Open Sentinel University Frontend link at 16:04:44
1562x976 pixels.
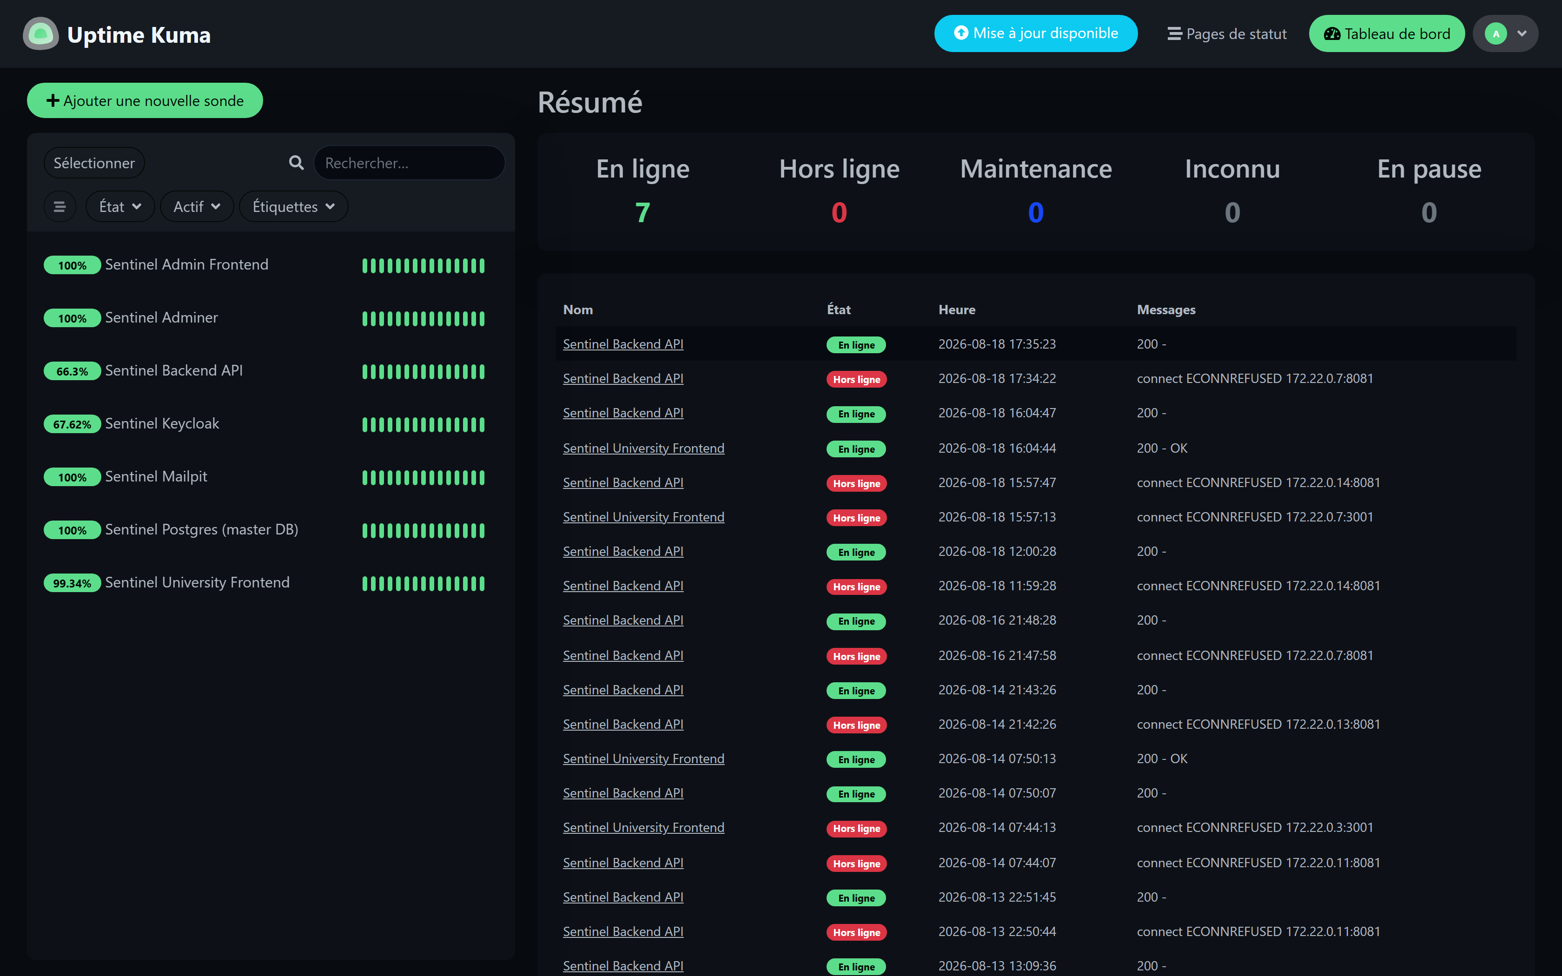643,448
